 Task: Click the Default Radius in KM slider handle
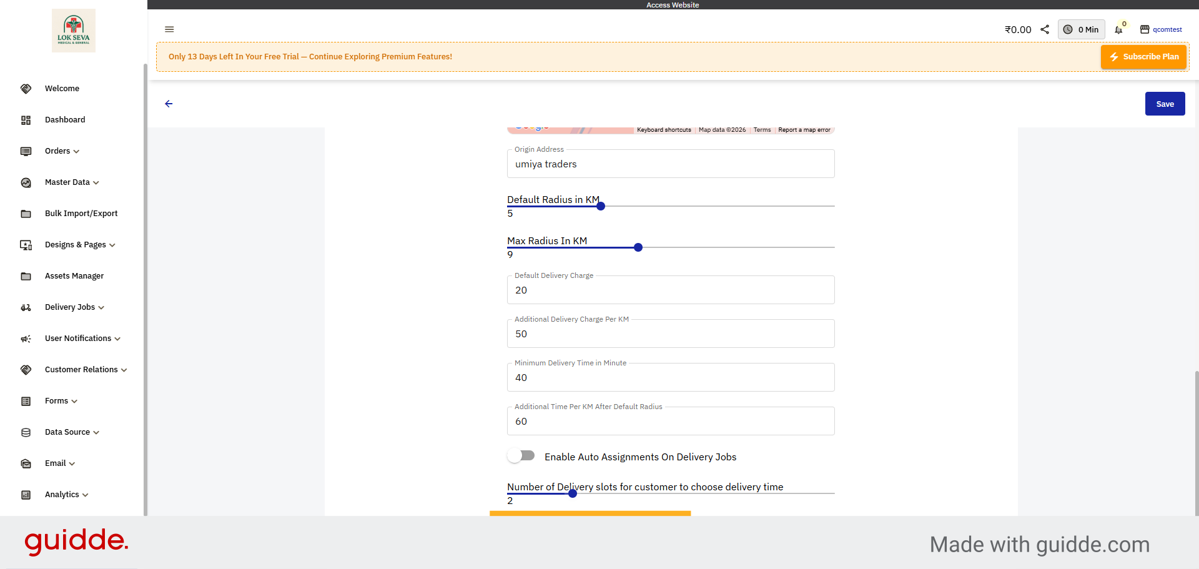[601, 206]
